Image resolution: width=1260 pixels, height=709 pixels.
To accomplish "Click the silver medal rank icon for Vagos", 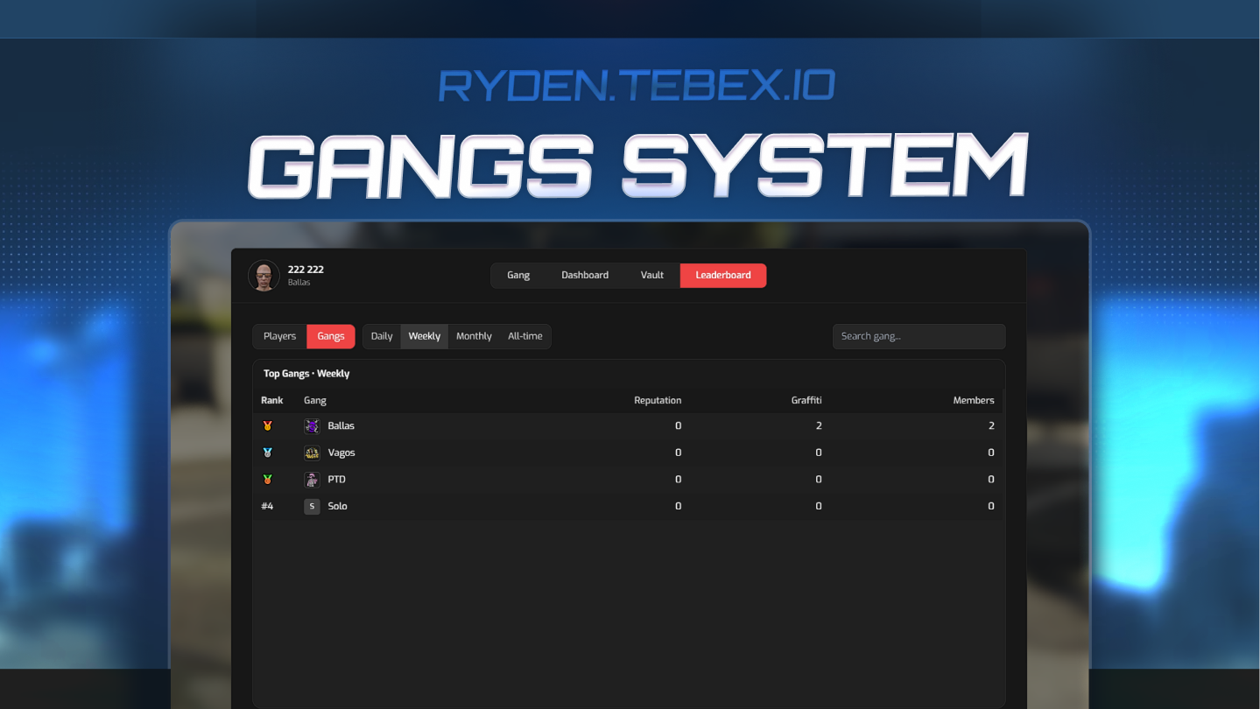I will pyautogui.click(x=268, y=453).
